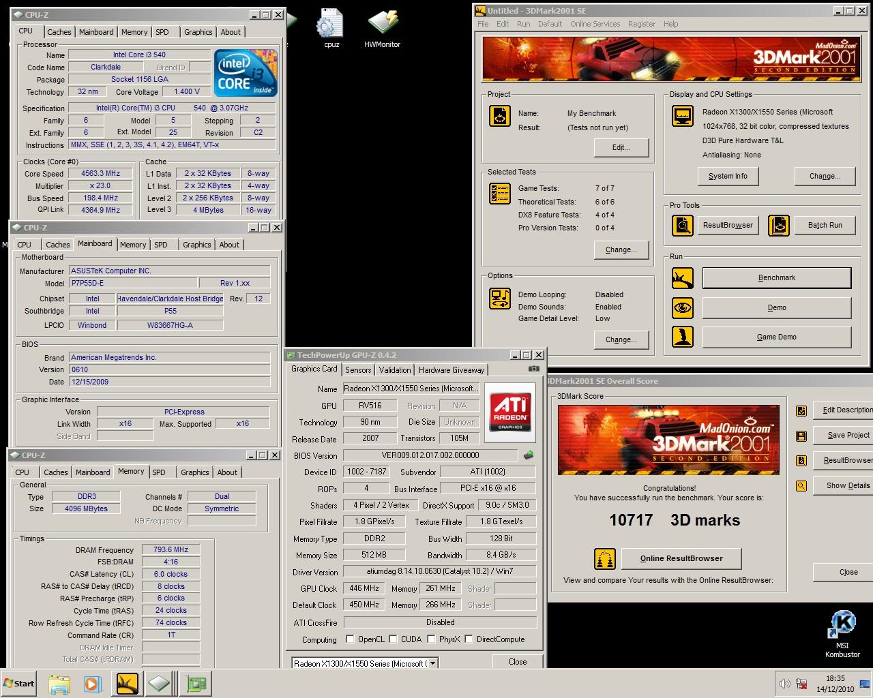Click Change... under Options
Image resolution: width=873 pixels, height=698 pixels.
tap(621, 339)
